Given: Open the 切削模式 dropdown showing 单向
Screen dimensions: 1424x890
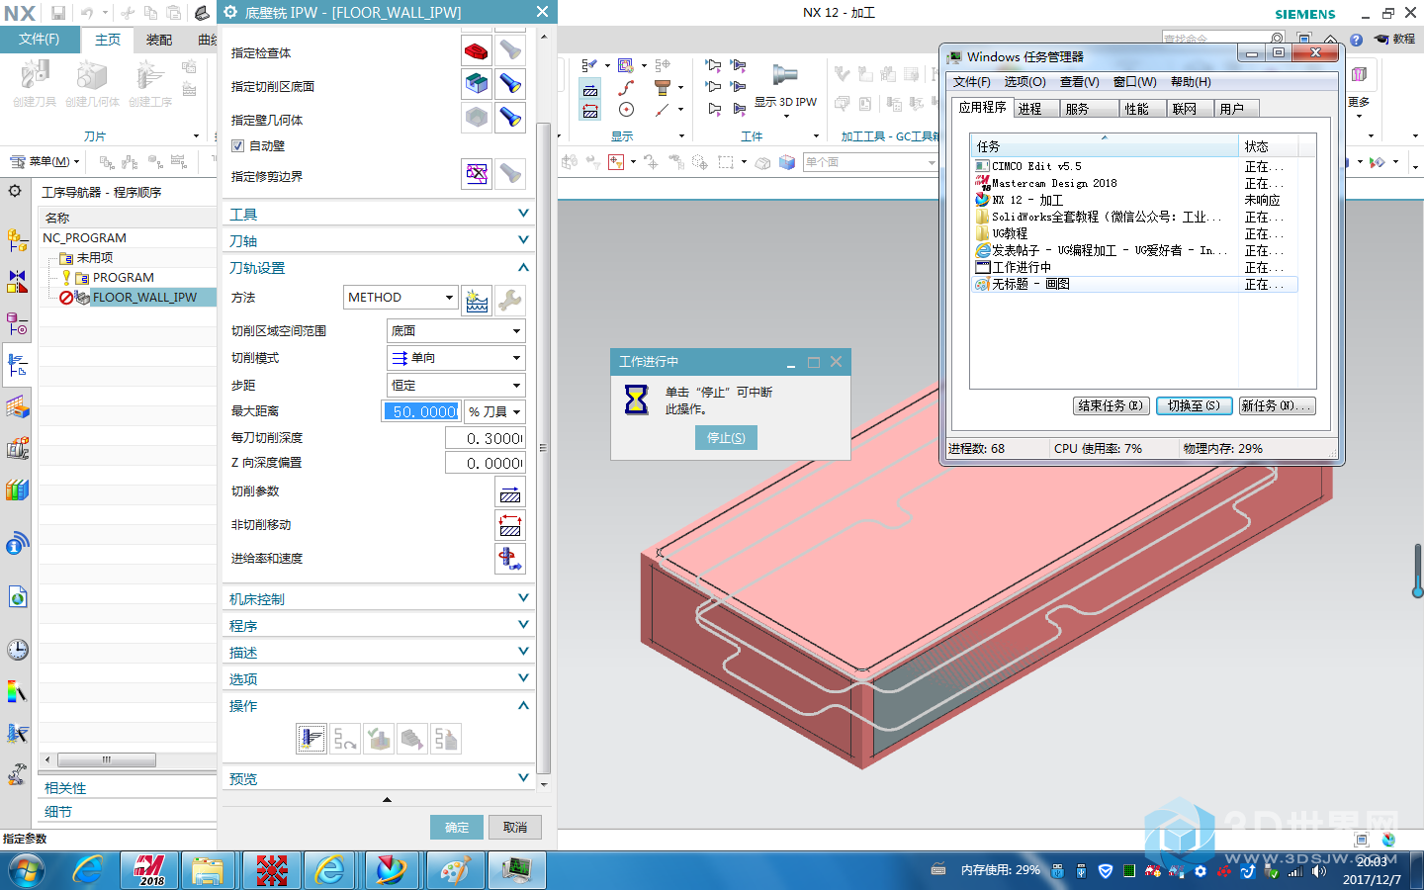Looking at the screenshot, I should [x=455, y=358].
